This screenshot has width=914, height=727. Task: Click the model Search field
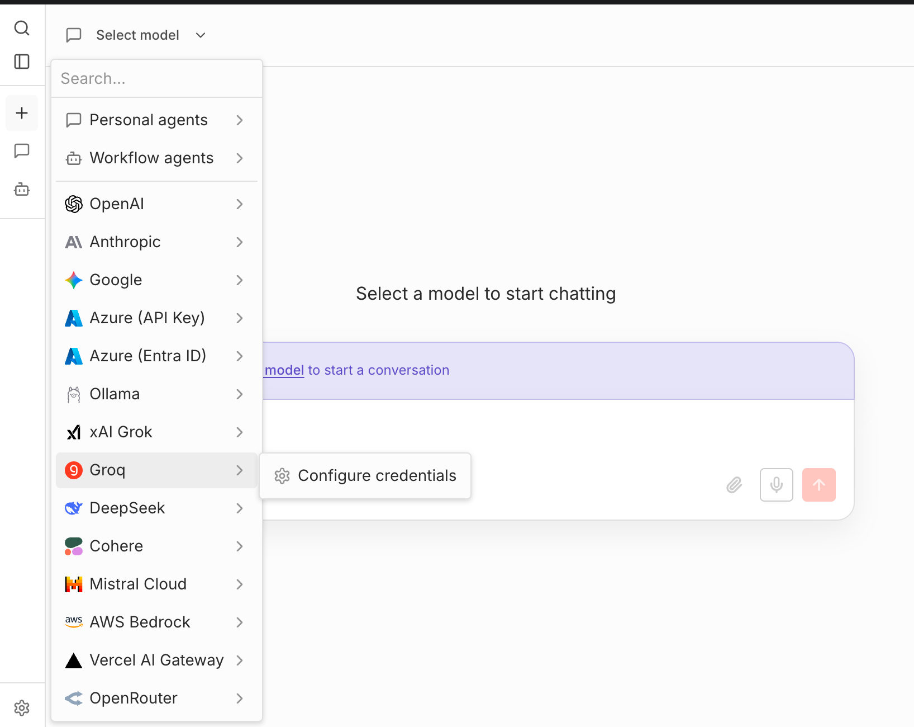coord(156,79)
